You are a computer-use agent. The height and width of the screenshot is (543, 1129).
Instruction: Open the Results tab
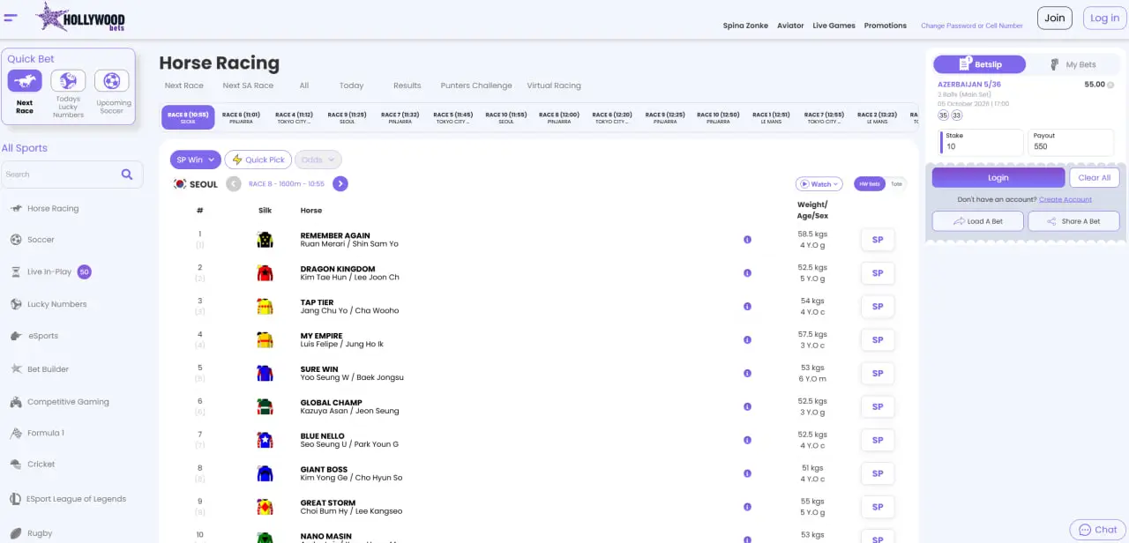tap(407, 86)
